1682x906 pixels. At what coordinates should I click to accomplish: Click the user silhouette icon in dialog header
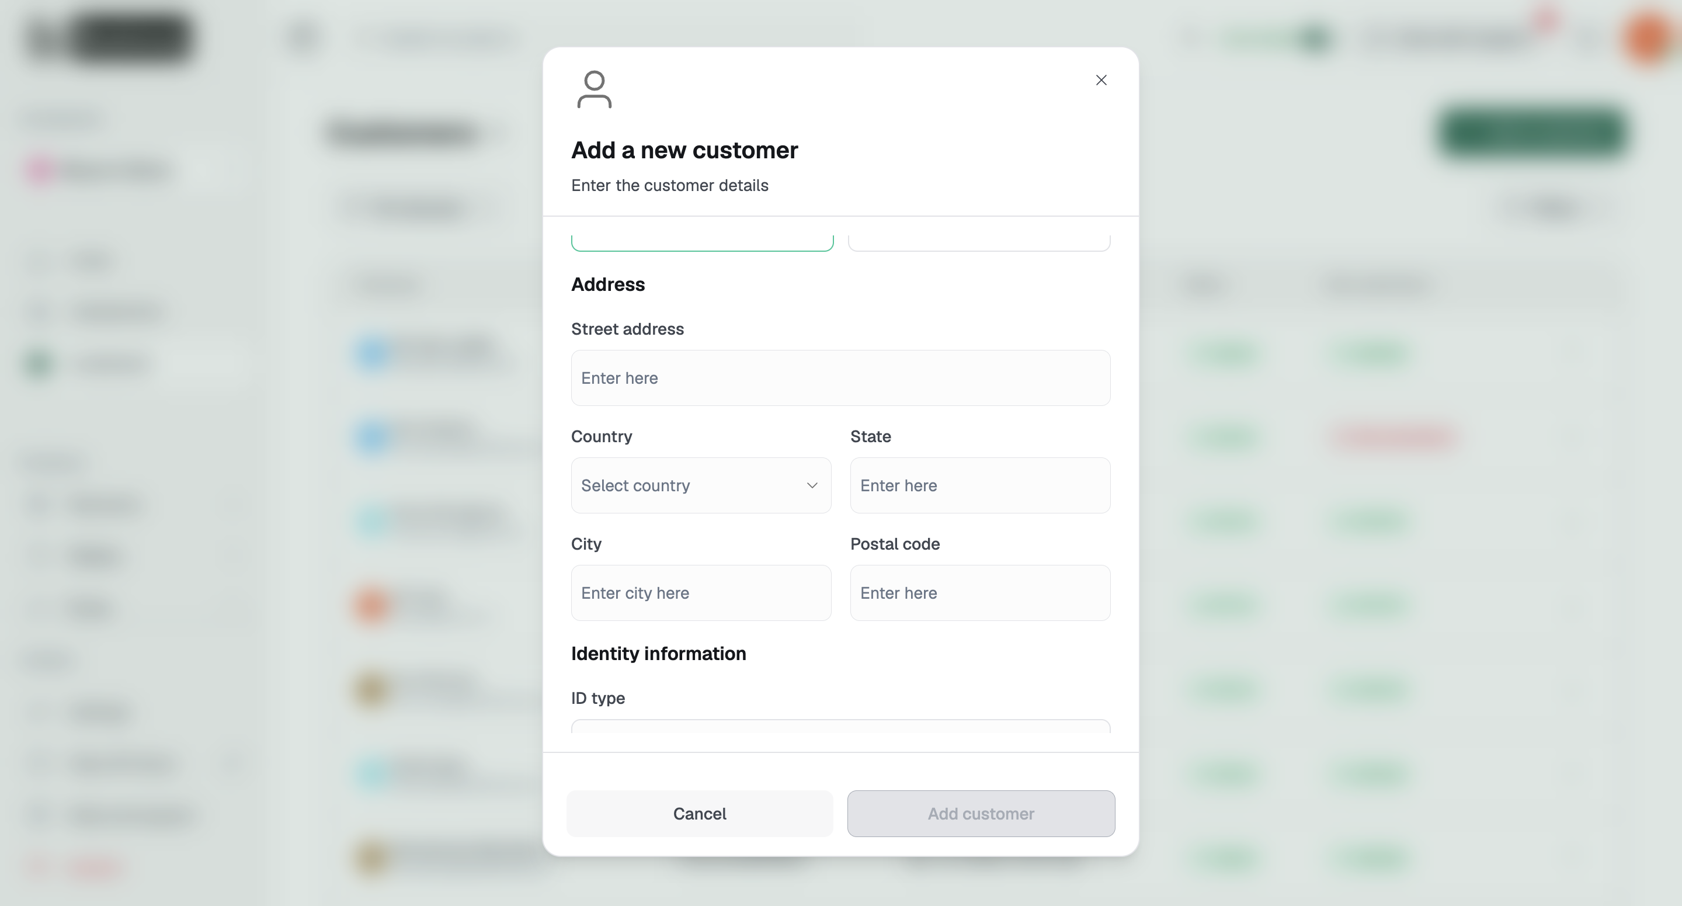tap(594, 89)
